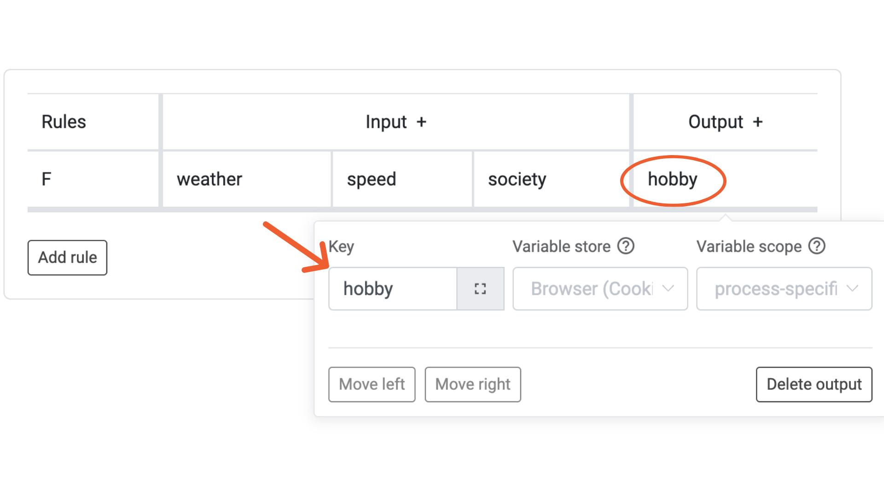Select the speed input column header
The image size is (884, 497).
click(x=371, y=179)
